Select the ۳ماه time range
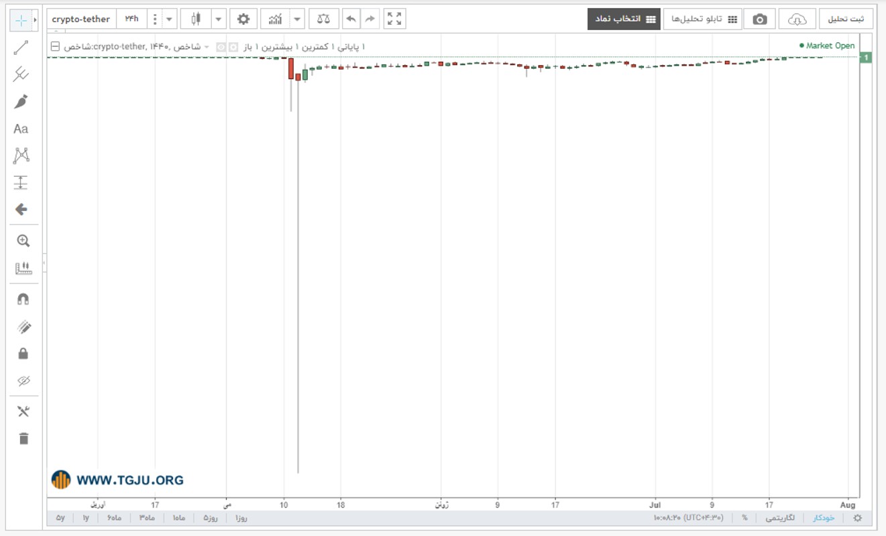The image size is (886, 536). 146,518
